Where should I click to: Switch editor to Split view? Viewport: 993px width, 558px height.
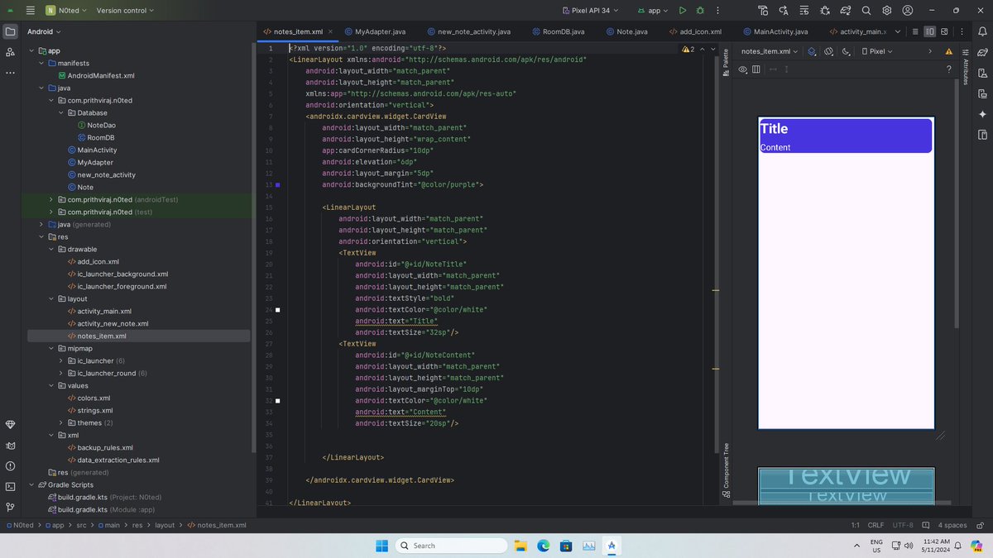pyautogui.click(x=930, y=31)
